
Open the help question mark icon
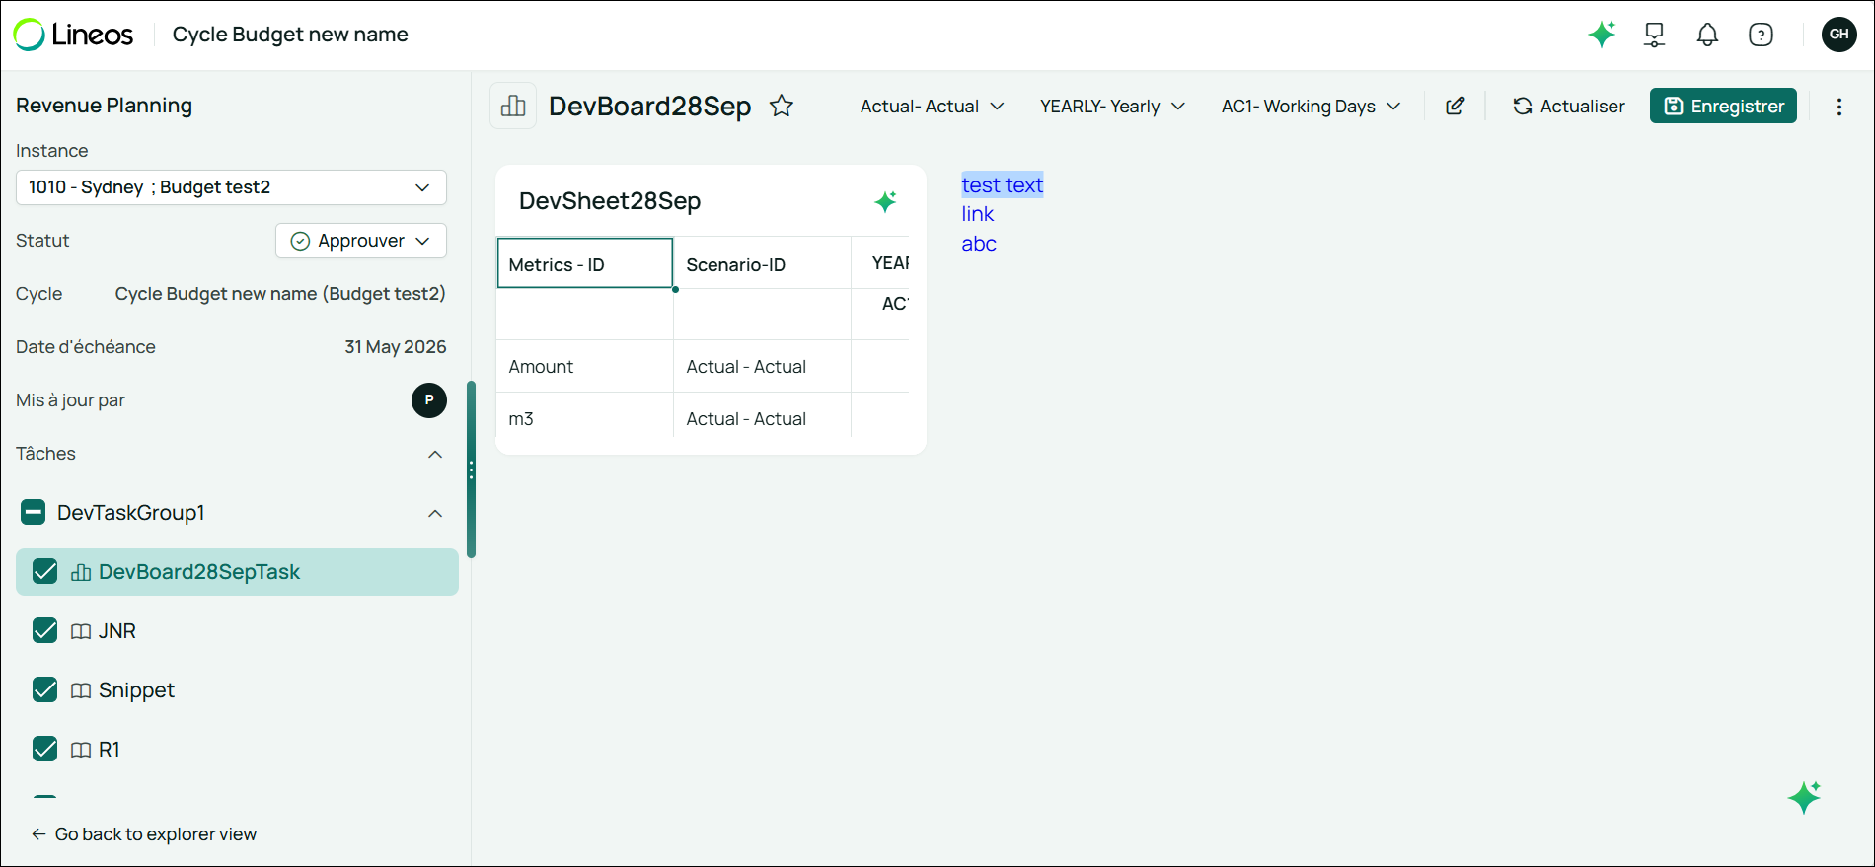1761,35
